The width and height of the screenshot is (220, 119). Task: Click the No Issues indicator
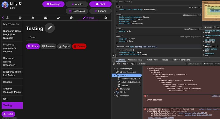[x=208, y=64]
